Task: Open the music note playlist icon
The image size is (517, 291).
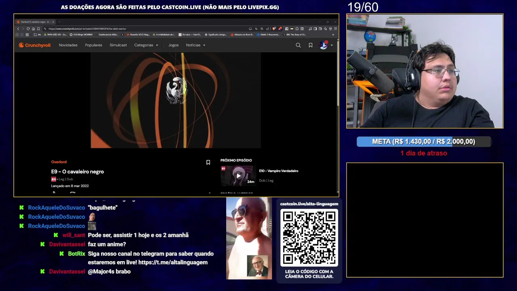Action: pos(310,29)
